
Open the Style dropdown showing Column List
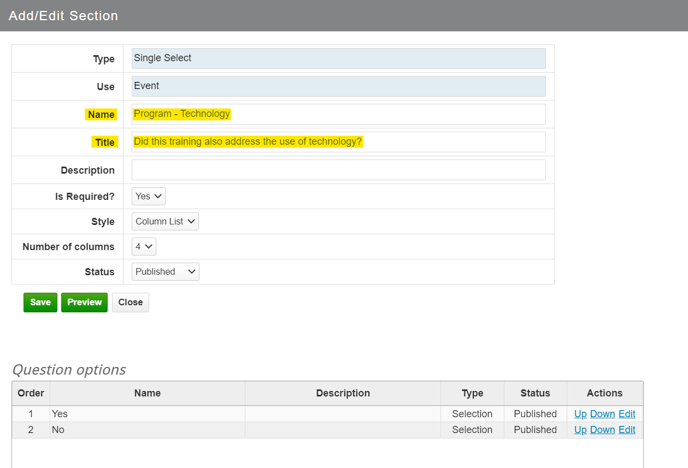tap(164, 221)
